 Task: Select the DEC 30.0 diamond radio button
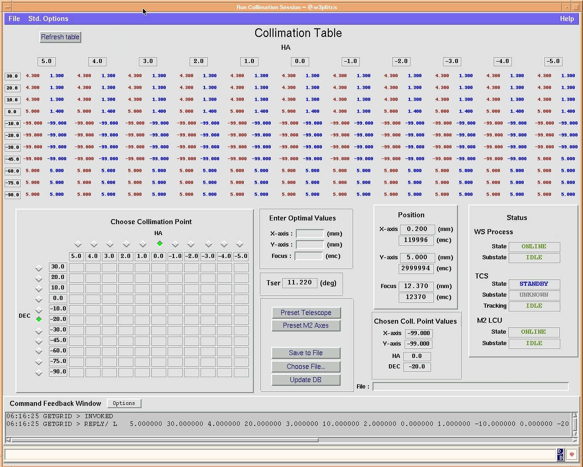(39, 268)
